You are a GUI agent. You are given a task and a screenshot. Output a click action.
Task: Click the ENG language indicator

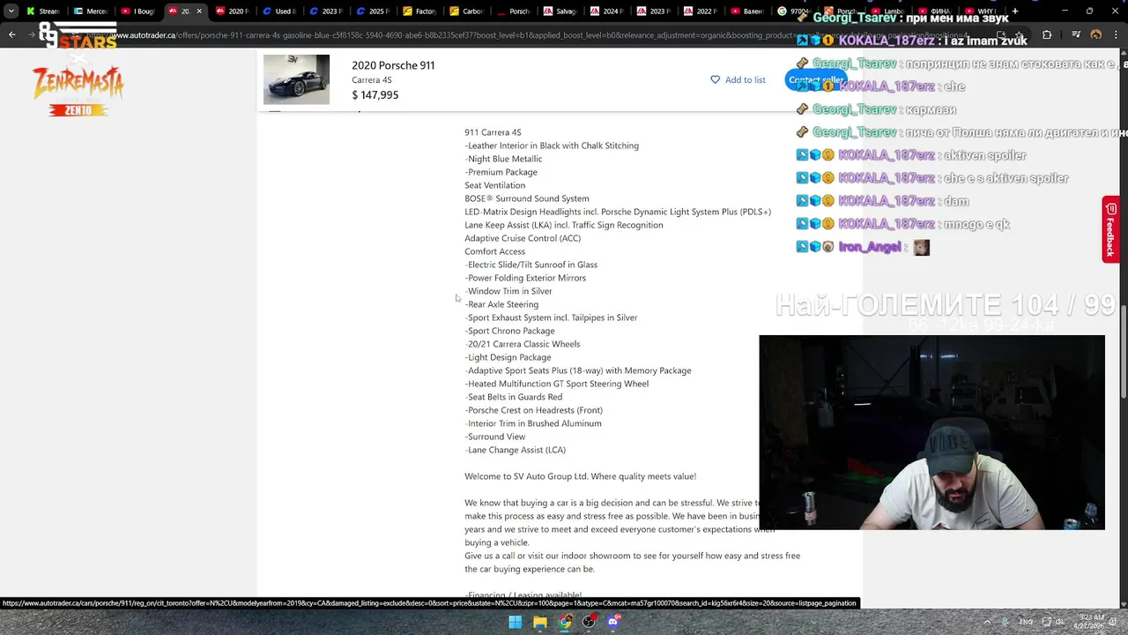pyautogui.click(x=1026, y=622)
